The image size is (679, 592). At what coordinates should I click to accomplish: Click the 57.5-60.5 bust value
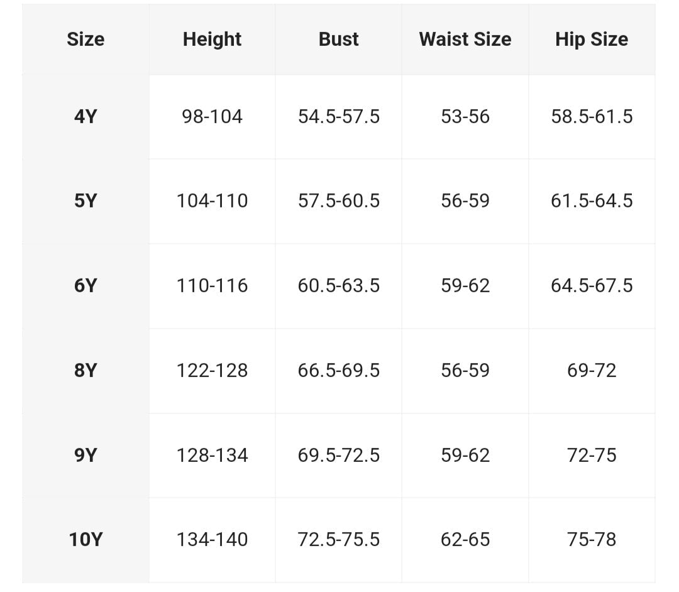click(338, 201)
